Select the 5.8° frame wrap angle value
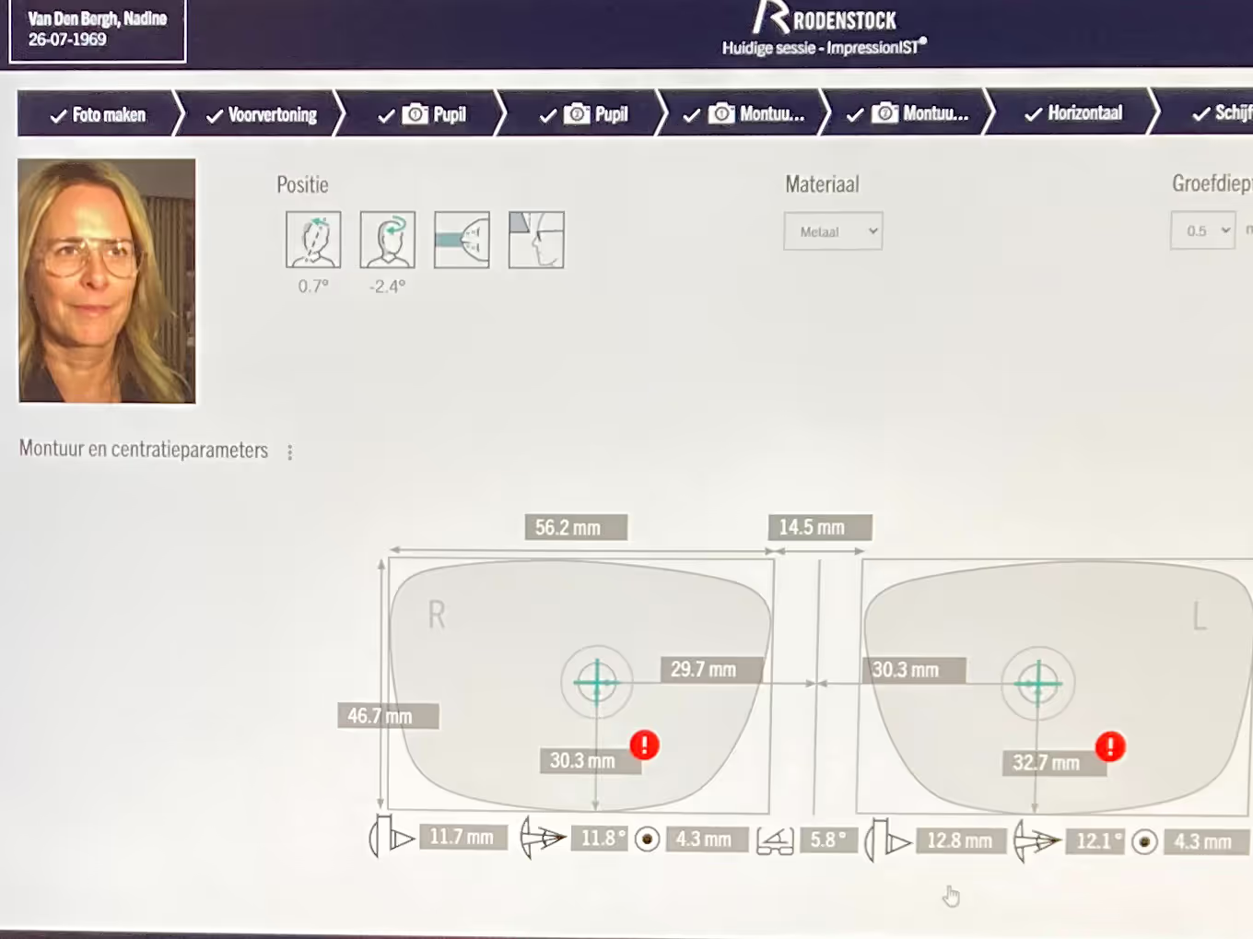 pyautogui.click(x=828, y=840)
